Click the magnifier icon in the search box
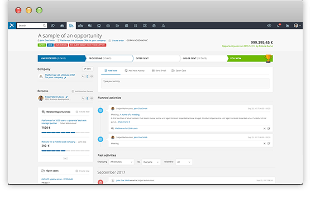 [x=44, y=26]
